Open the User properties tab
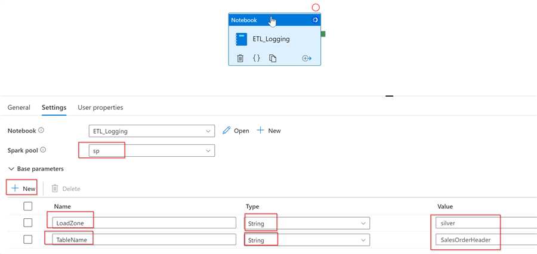Viewport: 537px width, 254px height. coord(100,107)
